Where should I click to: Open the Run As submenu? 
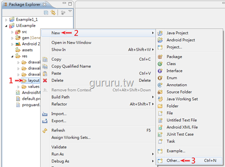(x=99, y=154)
